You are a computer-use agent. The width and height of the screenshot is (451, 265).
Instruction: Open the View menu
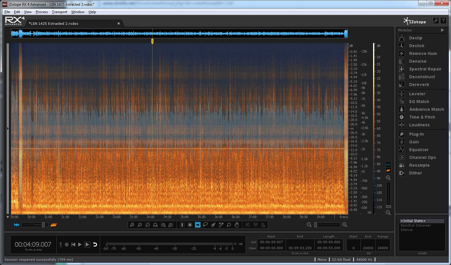click(x=28, y=12)
